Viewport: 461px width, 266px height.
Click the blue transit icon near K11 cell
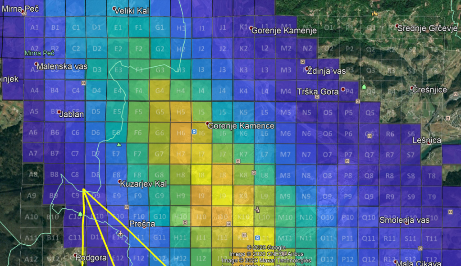tap(257, 238)
